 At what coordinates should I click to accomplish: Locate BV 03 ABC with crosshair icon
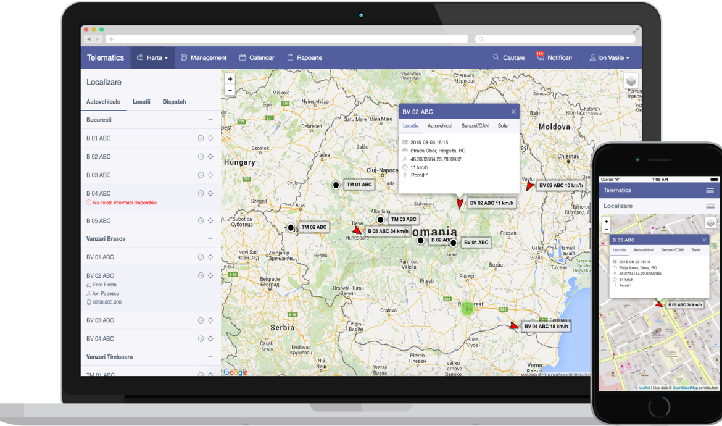(x=210, y=320)
